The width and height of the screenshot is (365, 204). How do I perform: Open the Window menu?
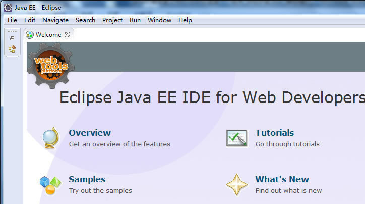(159, 20)
